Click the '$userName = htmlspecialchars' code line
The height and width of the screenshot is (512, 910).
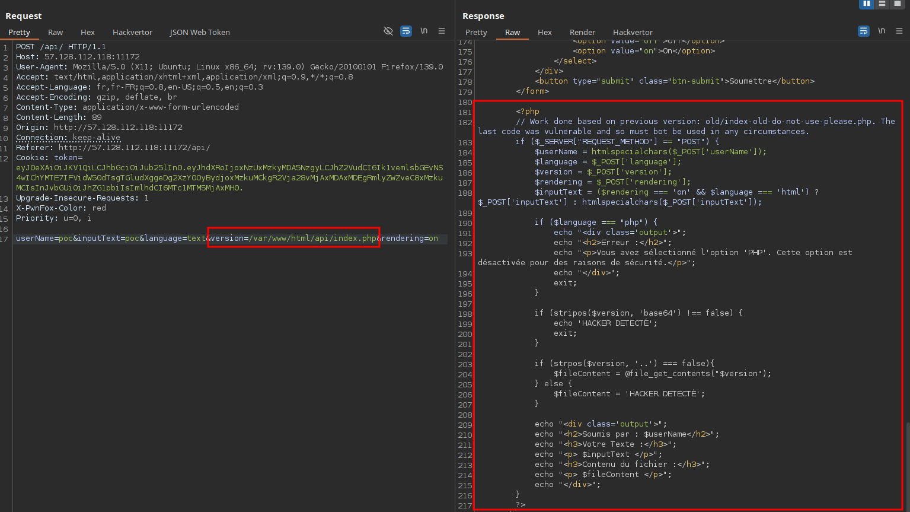651,152
